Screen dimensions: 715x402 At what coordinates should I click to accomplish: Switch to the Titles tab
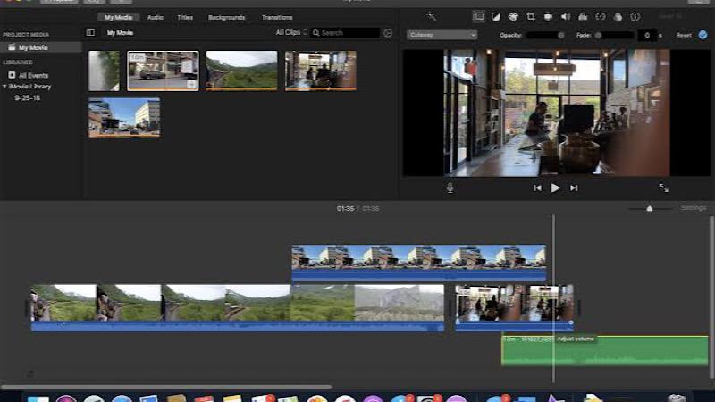point(185,17)
